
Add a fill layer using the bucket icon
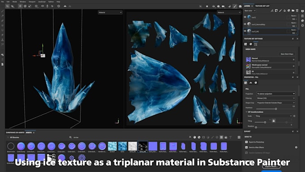pyautogui.click(x=284, y=10)
